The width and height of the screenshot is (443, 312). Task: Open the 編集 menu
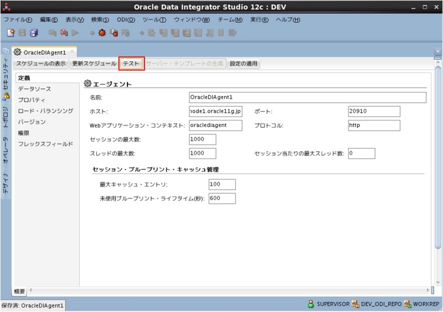pos(49,20)
